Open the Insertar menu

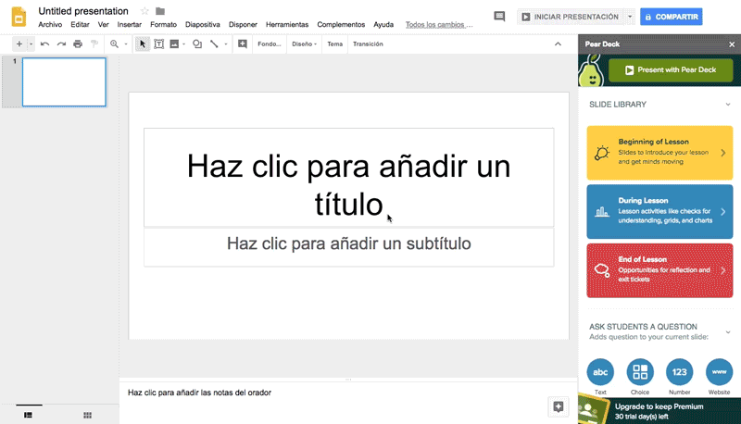pos(129,25)
